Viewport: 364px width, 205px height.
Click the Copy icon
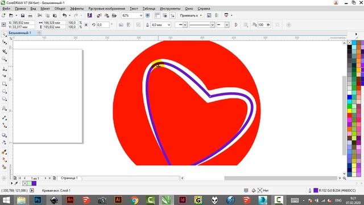[48, 15]
